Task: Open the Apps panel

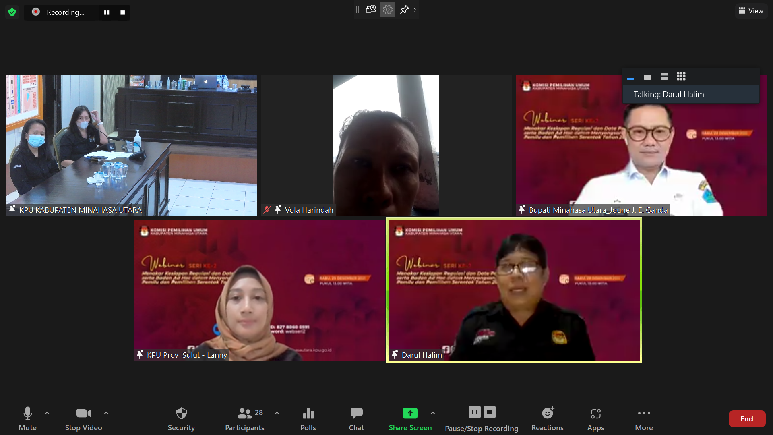Action: pyautogui.click(x=595, y=419)
